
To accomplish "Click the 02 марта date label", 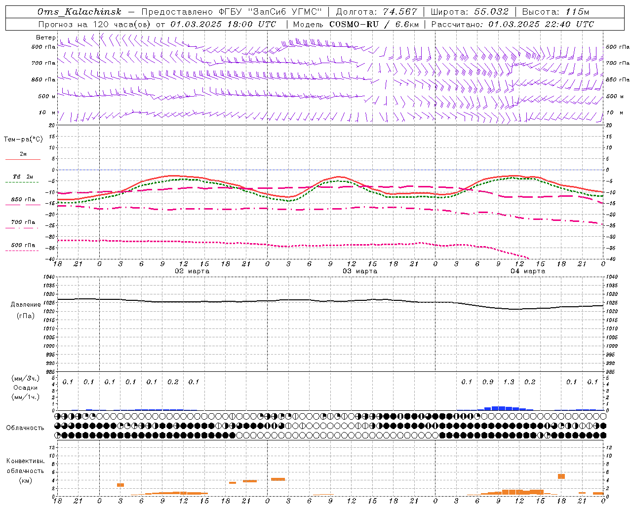I will point(192,271).
